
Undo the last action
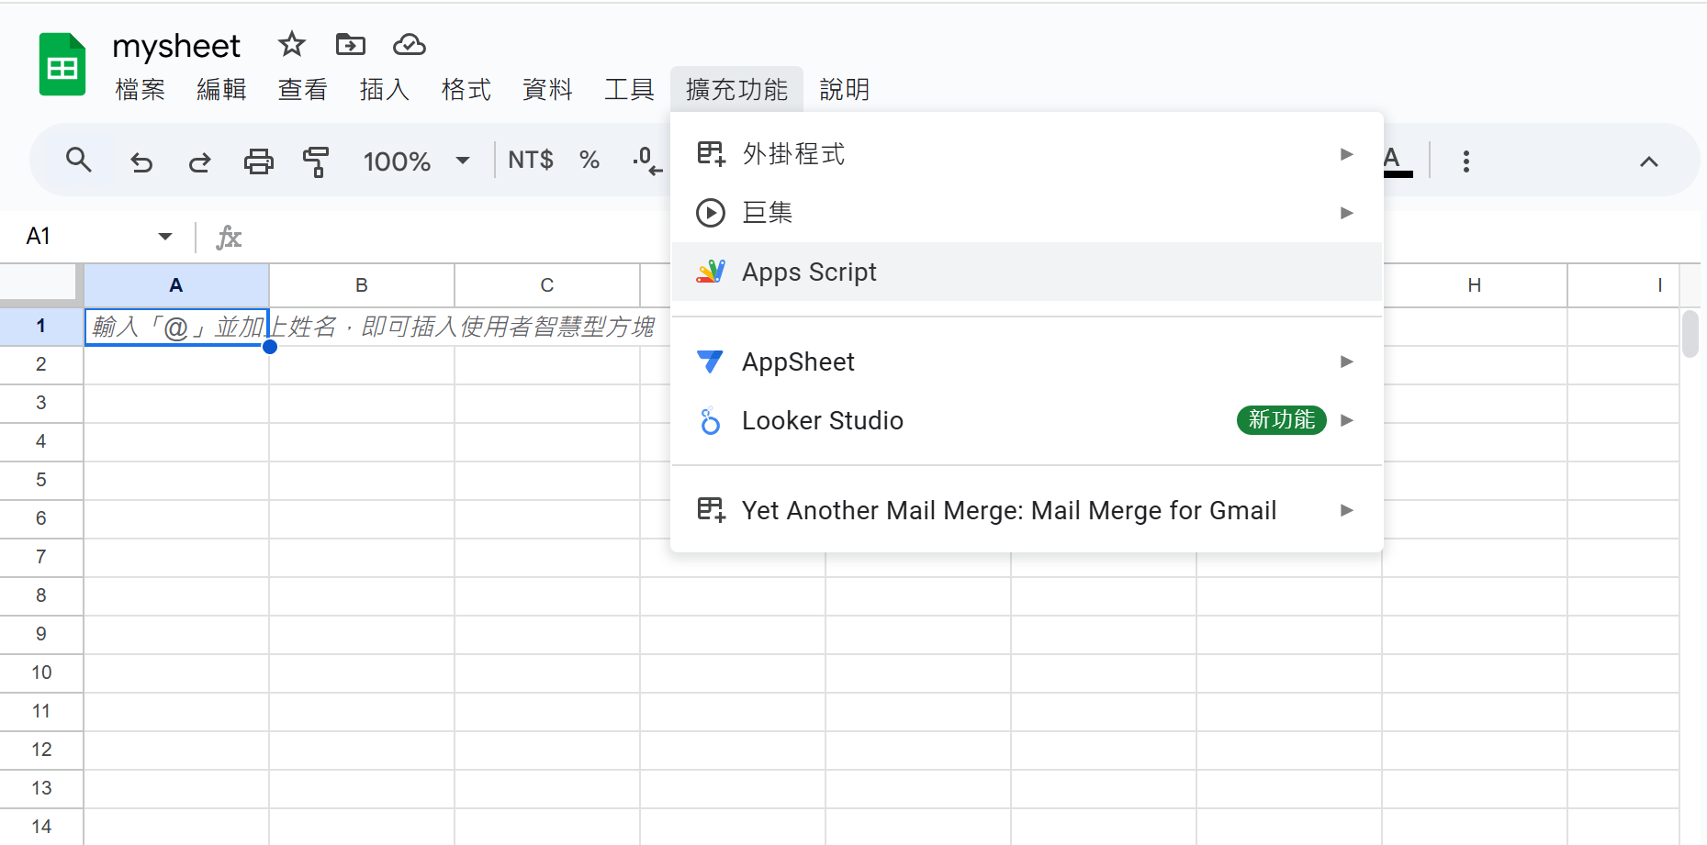click(141, 161)
